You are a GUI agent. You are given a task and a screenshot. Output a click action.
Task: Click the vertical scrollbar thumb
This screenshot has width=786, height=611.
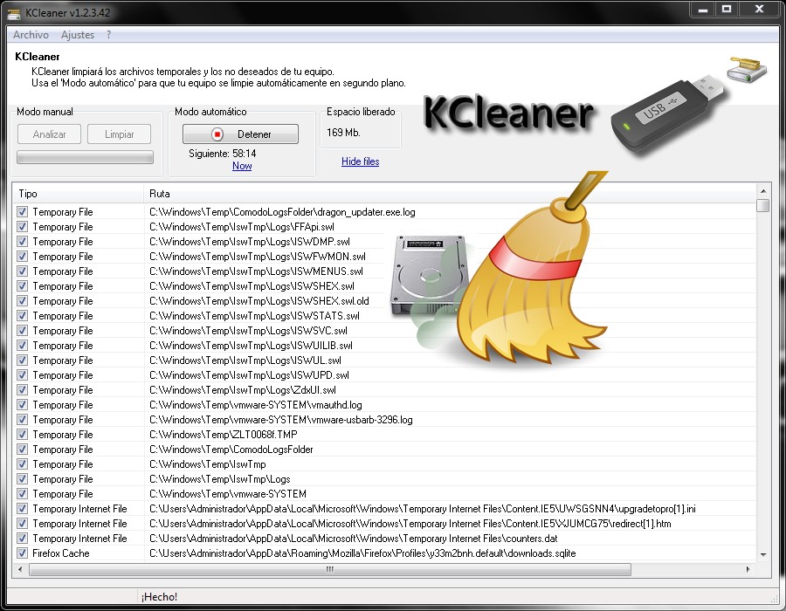pos(763,205)
